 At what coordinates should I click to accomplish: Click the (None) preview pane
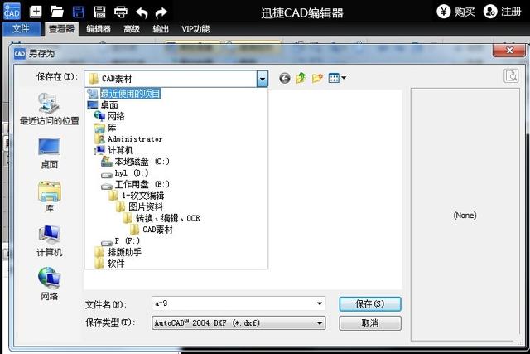[465, 215]
